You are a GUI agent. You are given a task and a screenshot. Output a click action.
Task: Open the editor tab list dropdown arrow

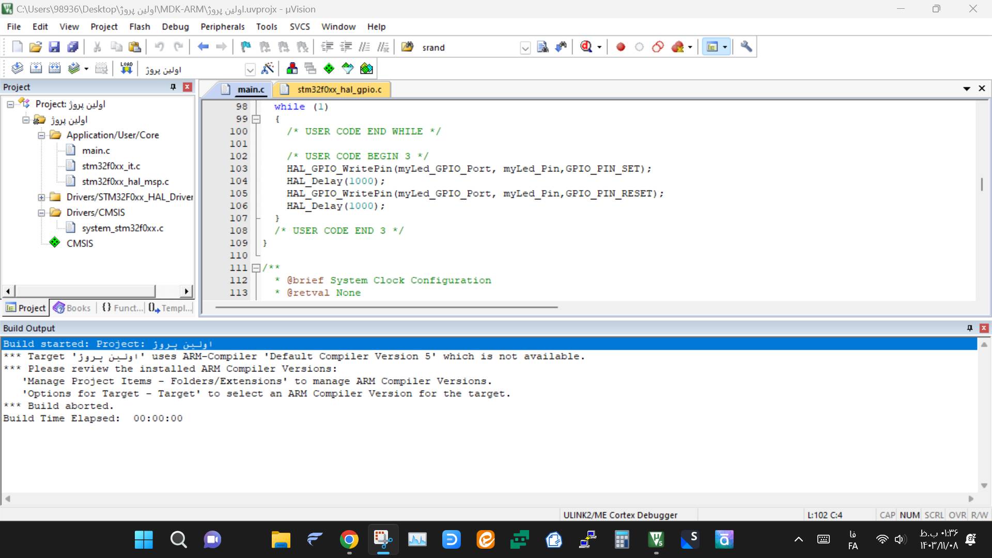[x=967, y=89]
